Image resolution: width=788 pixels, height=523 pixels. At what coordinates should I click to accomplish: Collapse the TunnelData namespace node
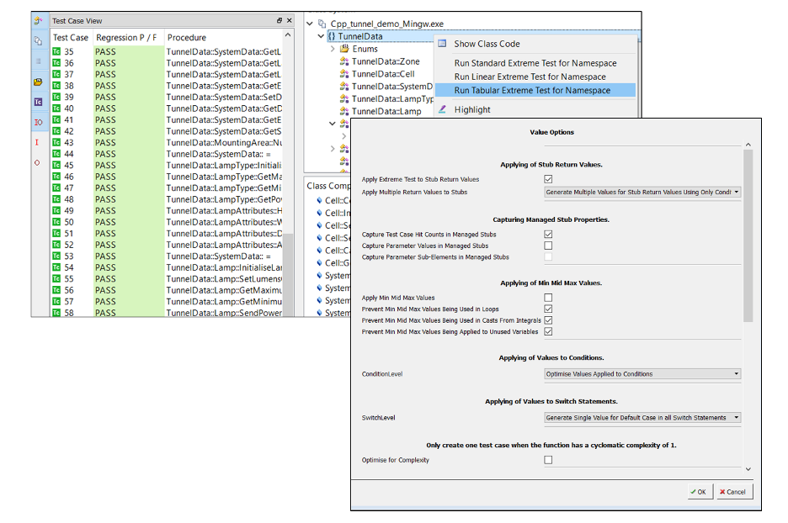point(321,36)
